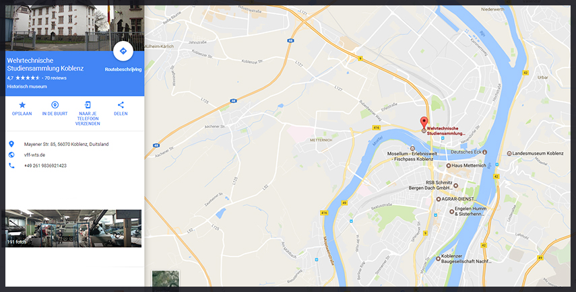
Task: Click the Haus Metternich map marker
Action: (x=449, y=166)
